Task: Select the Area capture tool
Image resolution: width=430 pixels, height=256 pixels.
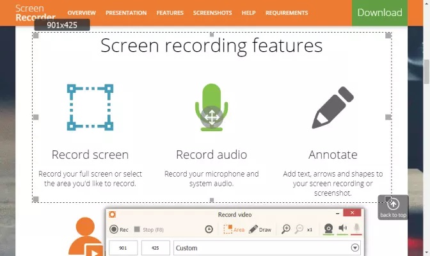Action: coord(234,229)
